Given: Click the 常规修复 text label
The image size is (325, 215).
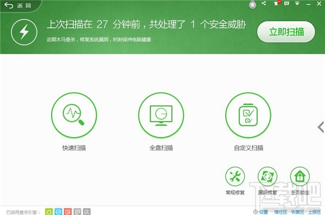Looking at the screenshot, I should click(x=235, y=193).
